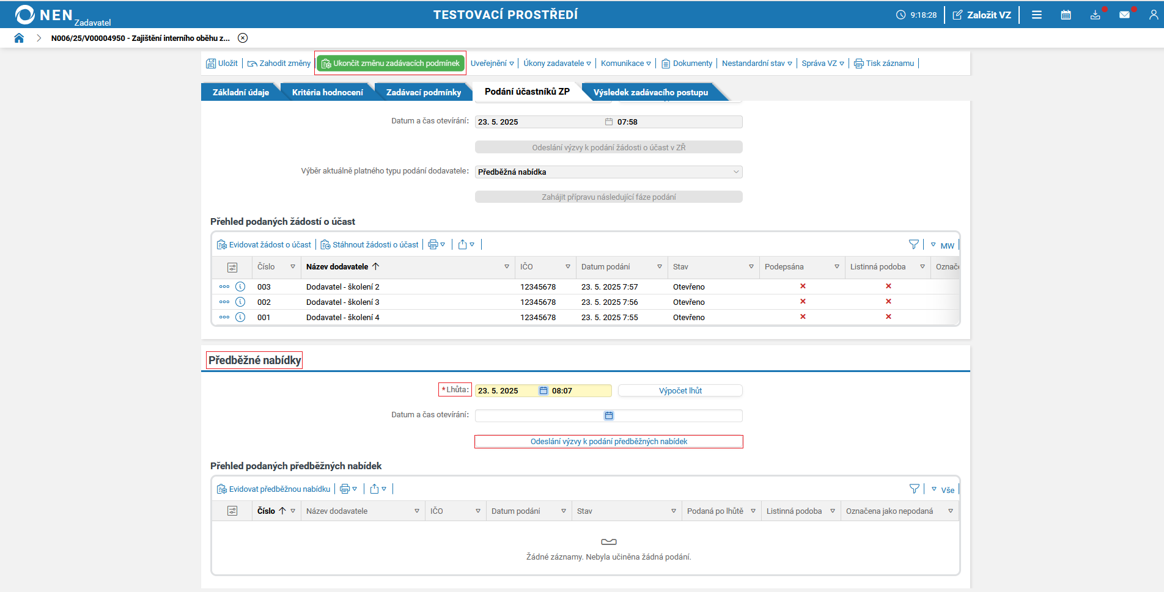Click Tisk záznamu
The image size is (1164, 592).
[x=884, y=63]
